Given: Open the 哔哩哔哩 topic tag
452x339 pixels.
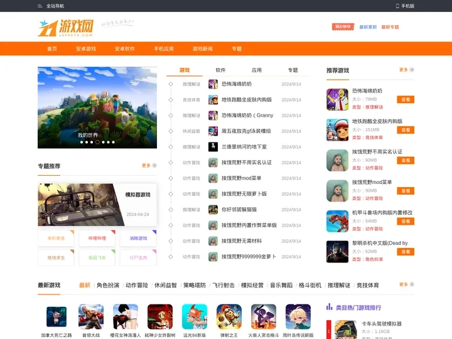Looking at the screenshot, I should (97, 239).
